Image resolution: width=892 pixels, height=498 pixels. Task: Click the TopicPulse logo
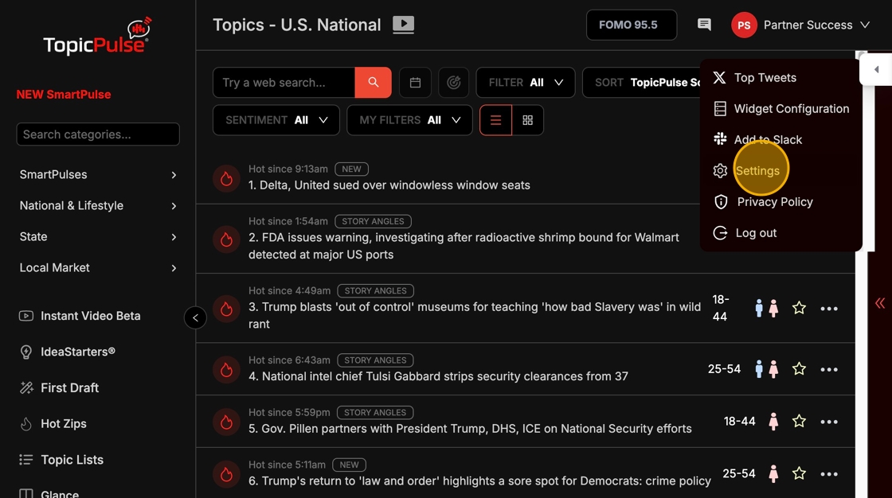click(x=98, y=37)
